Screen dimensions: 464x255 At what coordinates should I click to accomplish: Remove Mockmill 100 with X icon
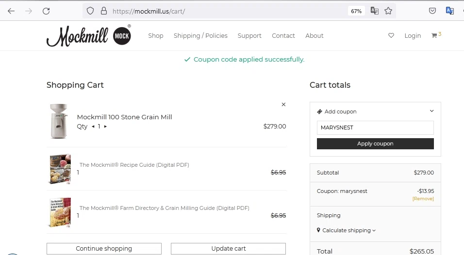(283, 105)
